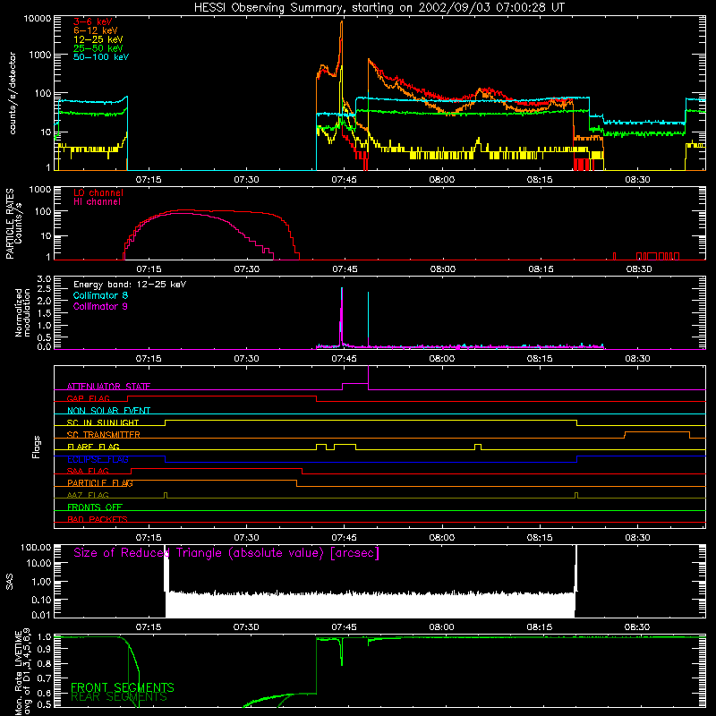Click the 100.00 tick value on SAS panel
Image resolution: width=716 pixels, height=716 pixels.
(36, 547)
